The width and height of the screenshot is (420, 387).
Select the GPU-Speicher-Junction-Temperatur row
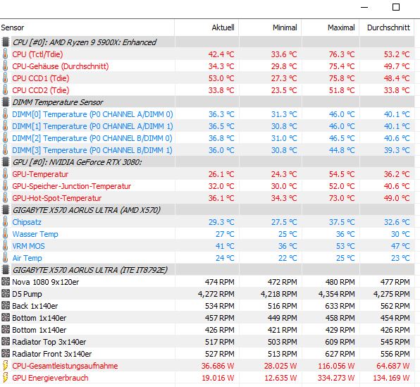[x=207, y=186]
